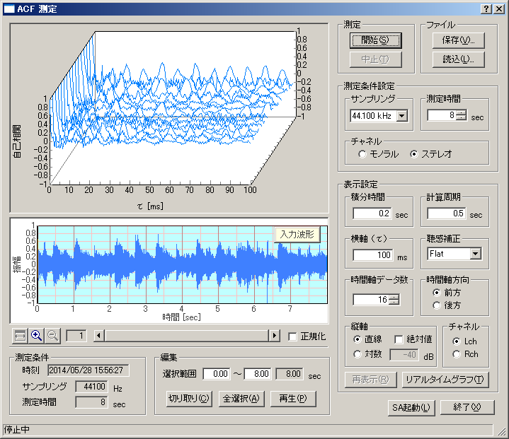The height and width of the screenshot is (439, 509).
Task: Click the 積分時間 field showing 0.2
Action: point(372,213)
